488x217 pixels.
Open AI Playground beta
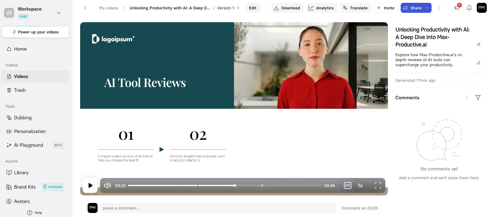pos(35,145)
